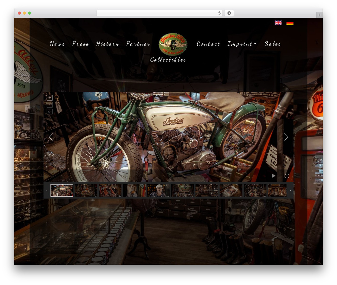Start the gallery slideshow playback
The image size is (337, 285).
pyautogui.click(x=274, y=176)
